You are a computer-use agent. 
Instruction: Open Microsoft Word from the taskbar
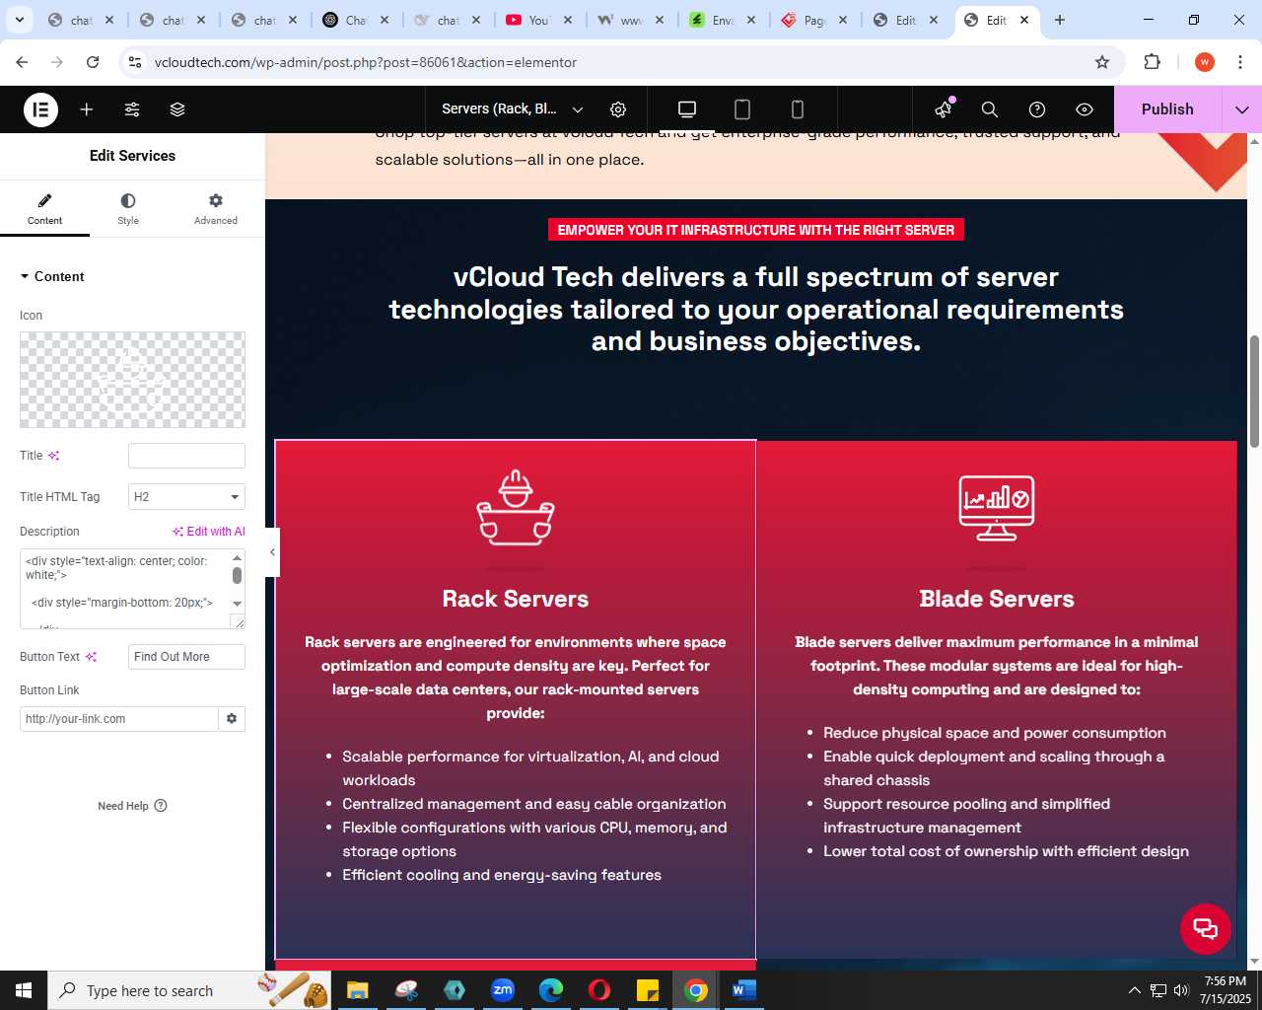(x=744, y=990)
